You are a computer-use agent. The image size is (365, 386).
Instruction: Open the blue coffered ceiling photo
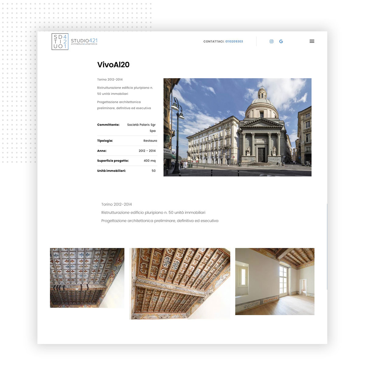[x=87, y=278]
